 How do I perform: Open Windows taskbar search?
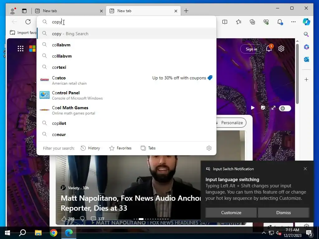[22, 233]
